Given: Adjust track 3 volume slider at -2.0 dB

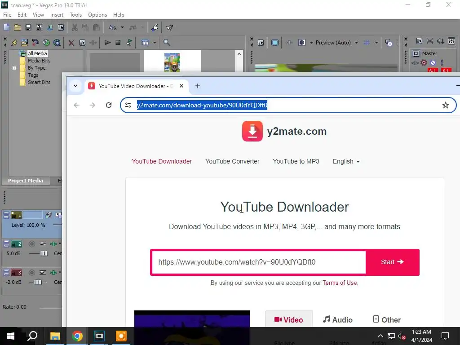Looking at the screenshot, I should (38, 282).
